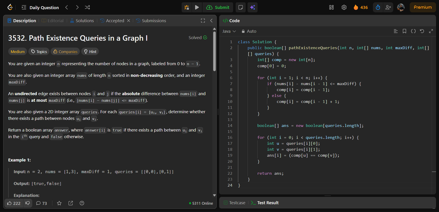Go to the next question arrow
The height and width of the screenshot is (212, 439).
(x=77, y=7)
